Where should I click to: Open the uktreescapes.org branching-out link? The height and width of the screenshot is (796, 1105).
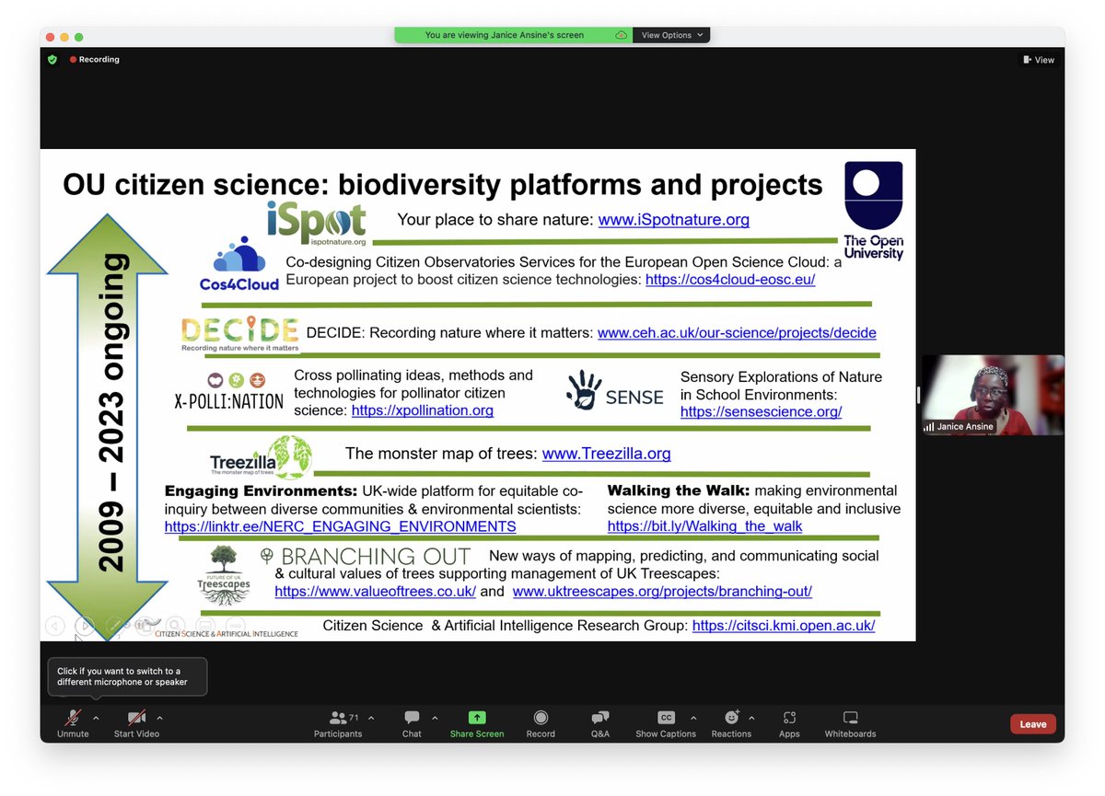(x=662, y=591)
